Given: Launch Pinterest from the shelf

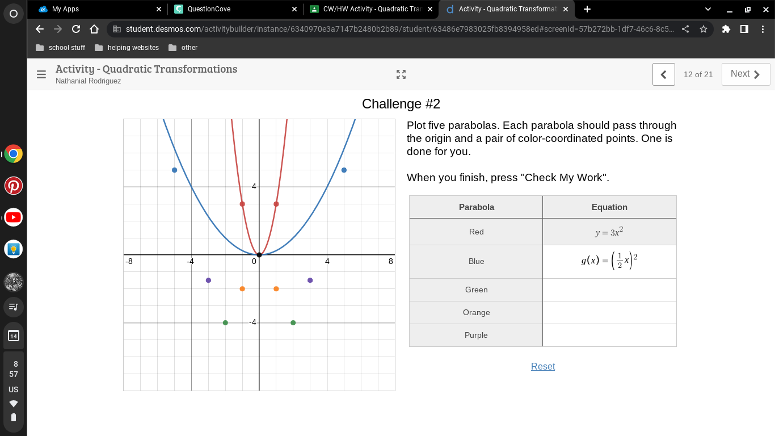Looking at the screenshot, I should pyautogui.click(x=14, y=186).
